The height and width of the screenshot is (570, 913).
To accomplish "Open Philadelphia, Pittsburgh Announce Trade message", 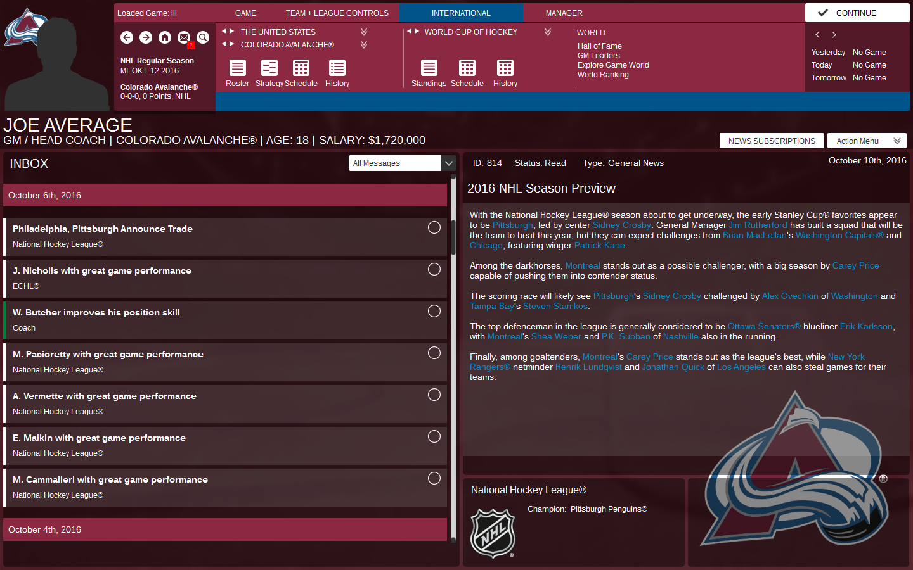I will [225, 237].
